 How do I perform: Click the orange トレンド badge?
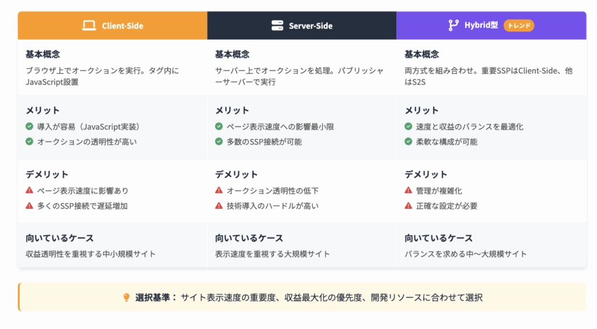[519, 25]
